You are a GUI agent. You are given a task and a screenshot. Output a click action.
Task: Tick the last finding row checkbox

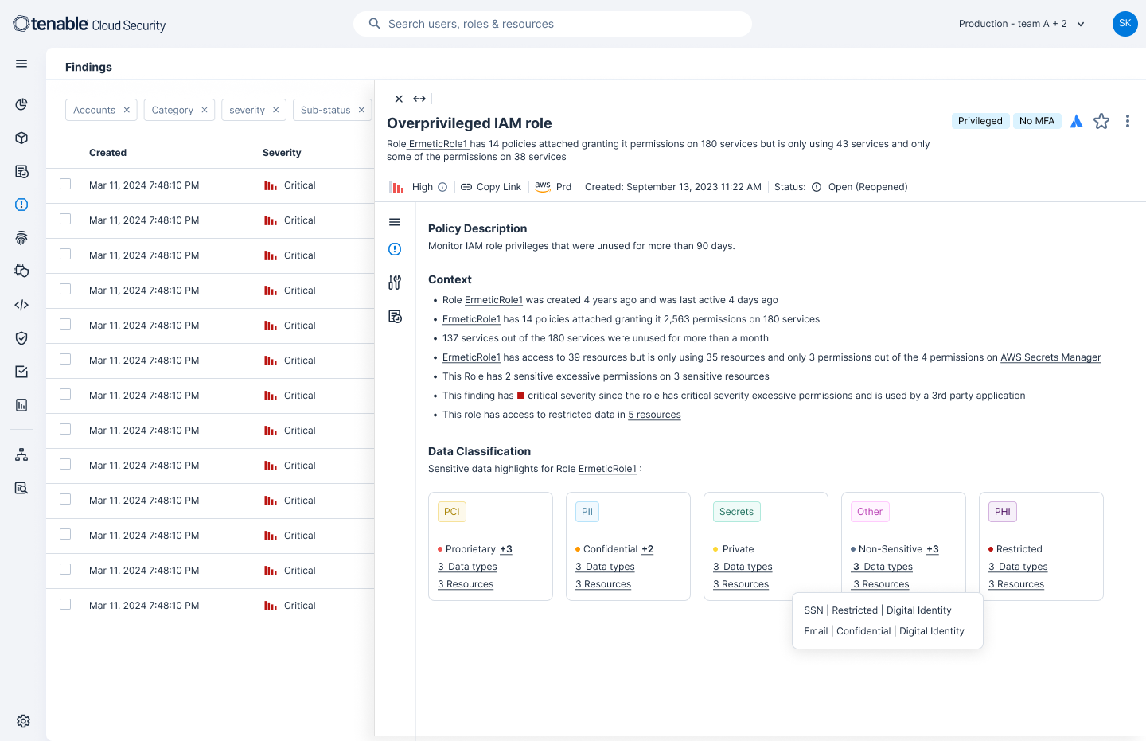coord(65,605)
